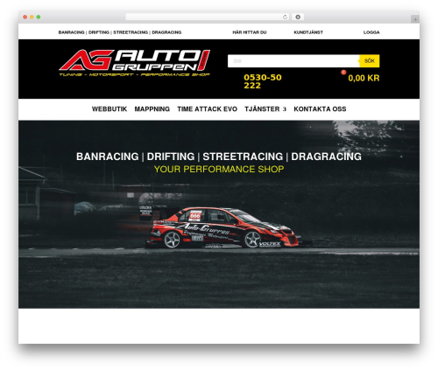Focus the Sök search field

tap(293, 61)
